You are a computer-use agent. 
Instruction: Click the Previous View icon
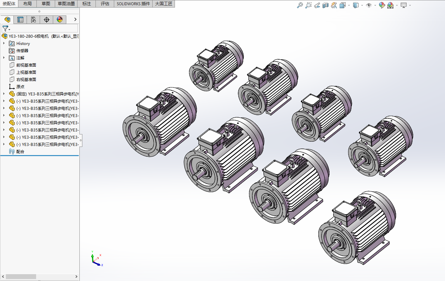(x=317, y=5)
